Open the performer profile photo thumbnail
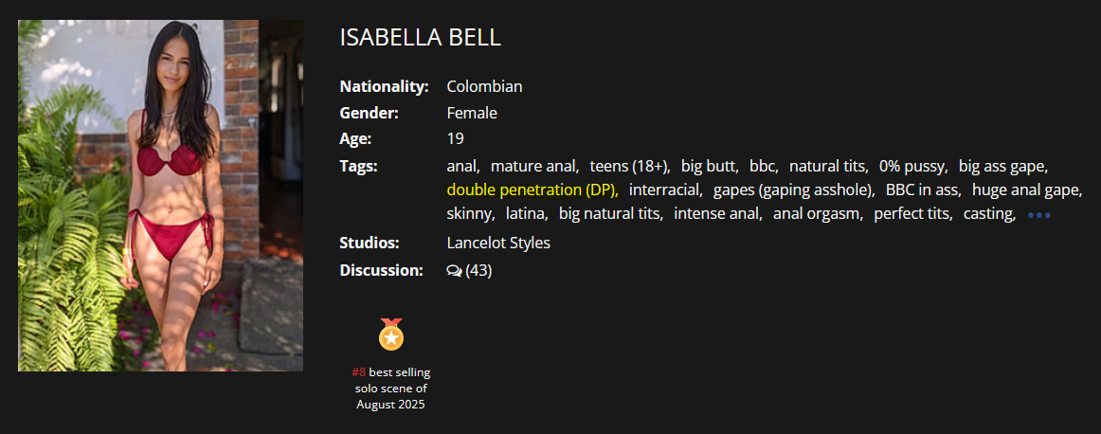This screenshot has width=1101, height=434. coord(160,195)
